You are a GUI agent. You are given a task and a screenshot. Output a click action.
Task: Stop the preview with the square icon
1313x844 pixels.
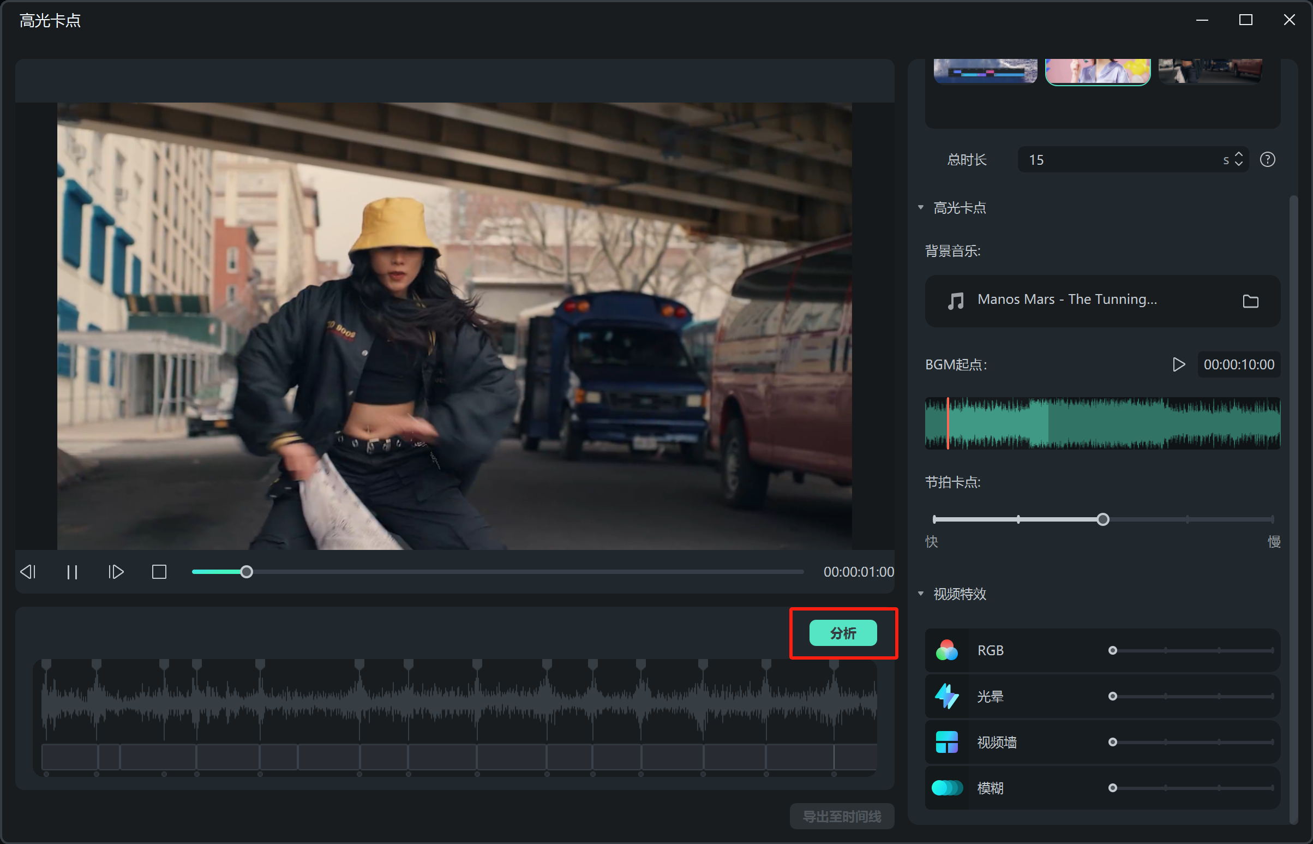click(x=159, y=572)
